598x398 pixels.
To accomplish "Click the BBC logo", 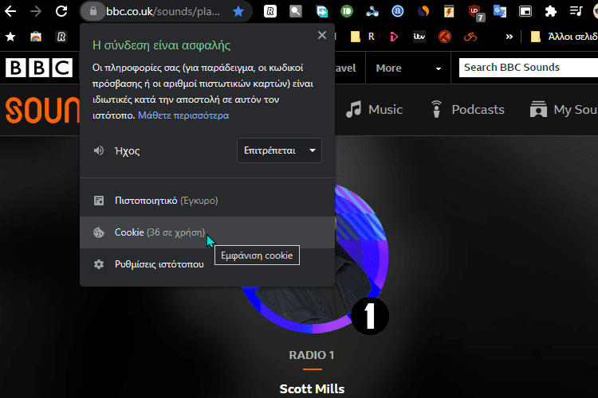I will click(39, 68).
